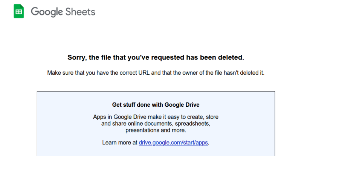Viewport: 339px width, 178px height.
Task: Click the "Learn more at" text
Action: [x=120, y=143]
